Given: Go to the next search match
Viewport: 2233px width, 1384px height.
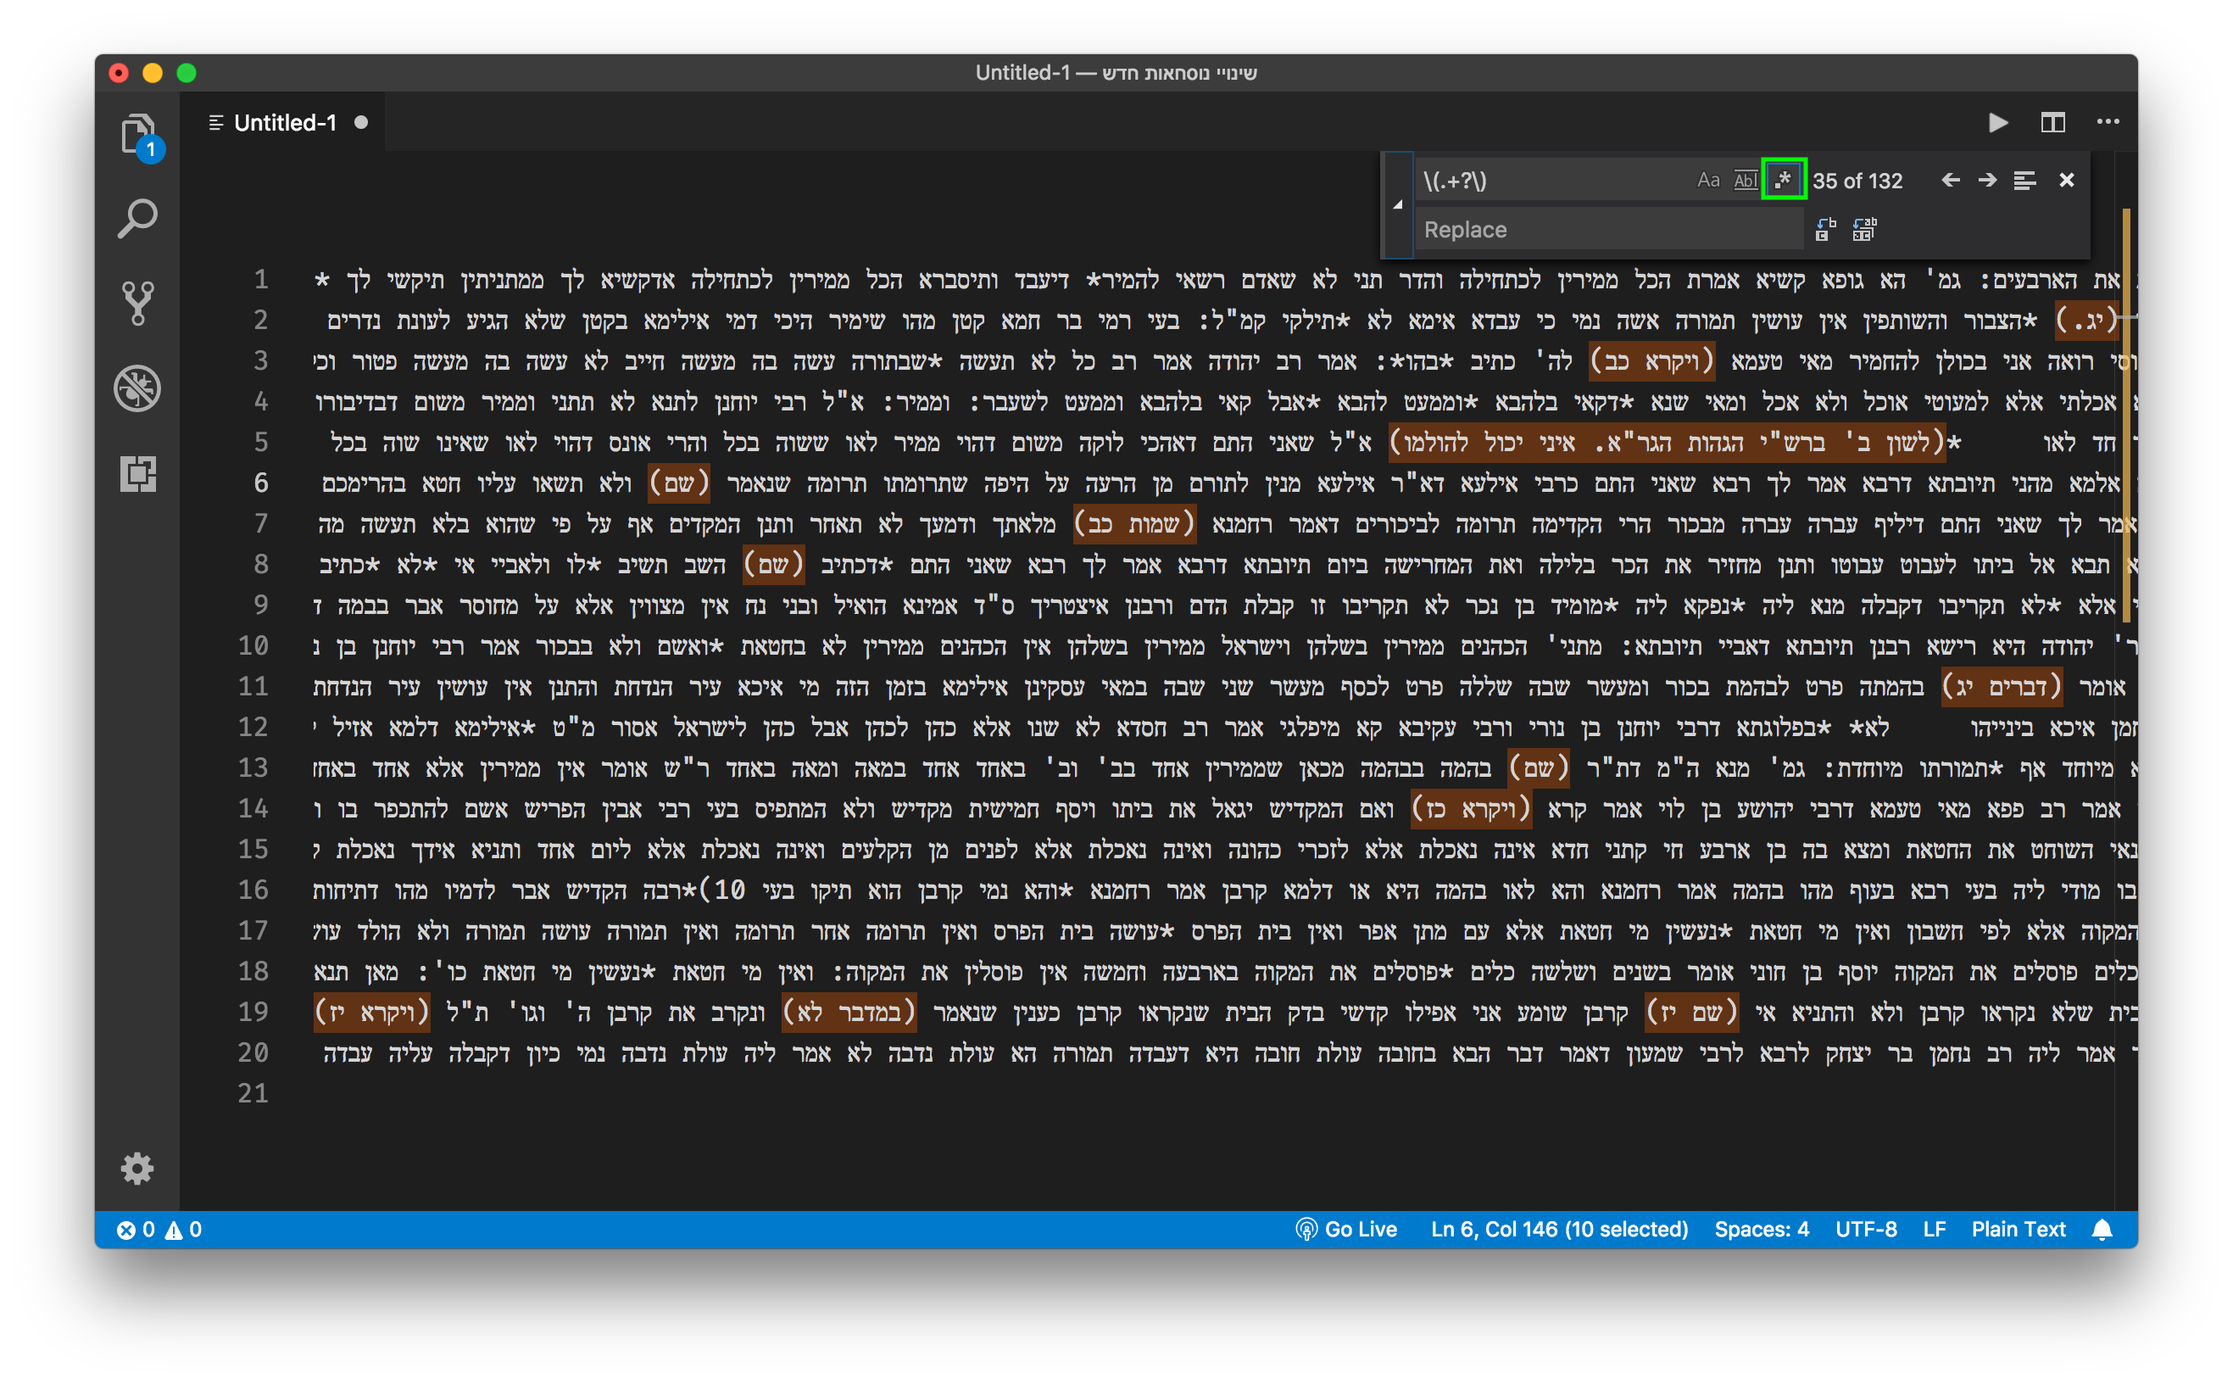Looking at the screenshot, I should click(1987, 180).
